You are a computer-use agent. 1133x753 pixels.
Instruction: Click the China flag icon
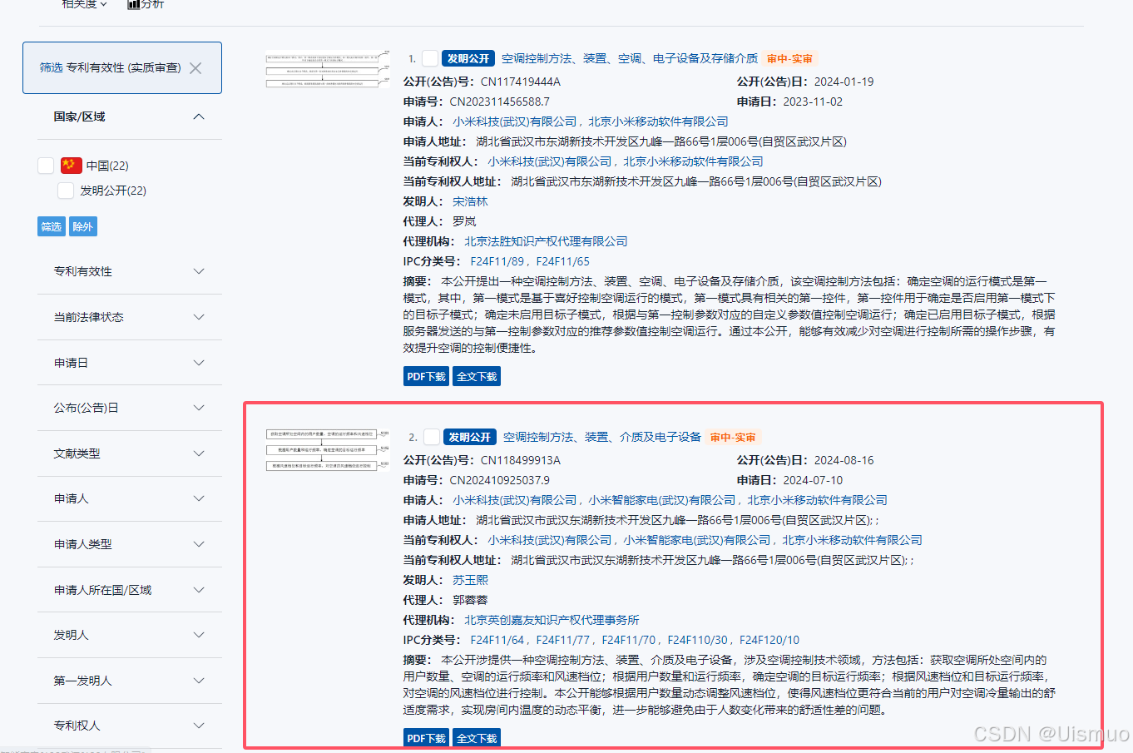coord(72,165)
